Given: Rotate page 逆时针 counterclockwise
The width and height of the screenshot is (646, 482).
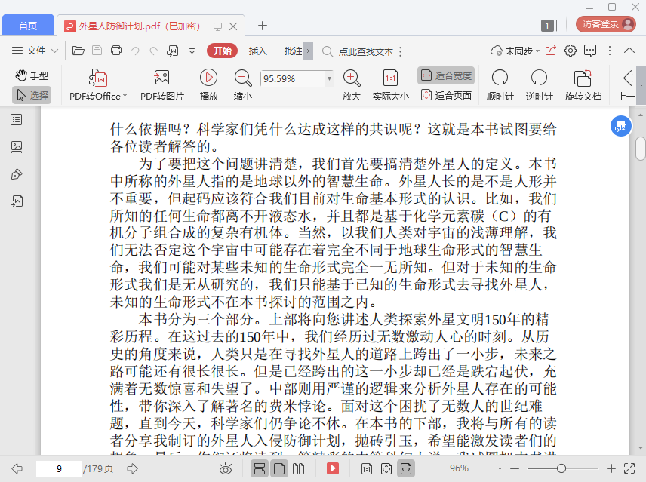Looking at the screenshot, I should click(539, 85).
